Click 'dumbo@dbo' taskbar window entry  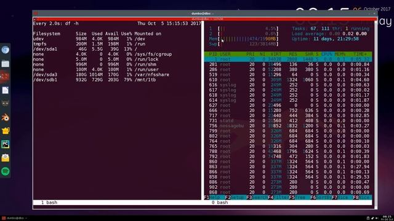[x=14, y=218]
